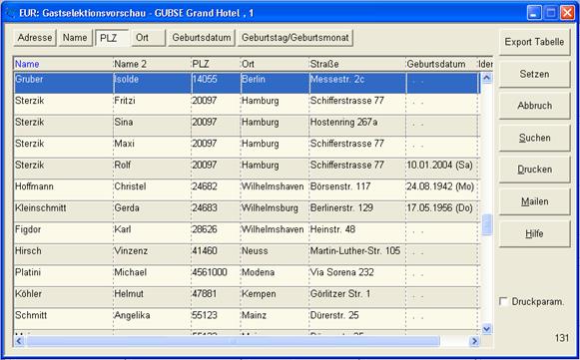580x360 pixels.
Task: Click Börsenstr. 117 cell
Action: [357, 189]
